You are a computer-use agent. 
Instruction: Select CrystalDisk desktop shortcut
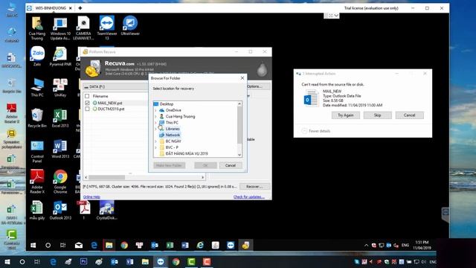point(106,210)
